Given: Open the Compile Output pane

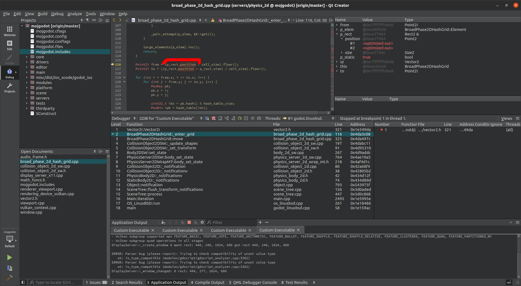Looking at the screenshot, I should click(x=208, y=282).
